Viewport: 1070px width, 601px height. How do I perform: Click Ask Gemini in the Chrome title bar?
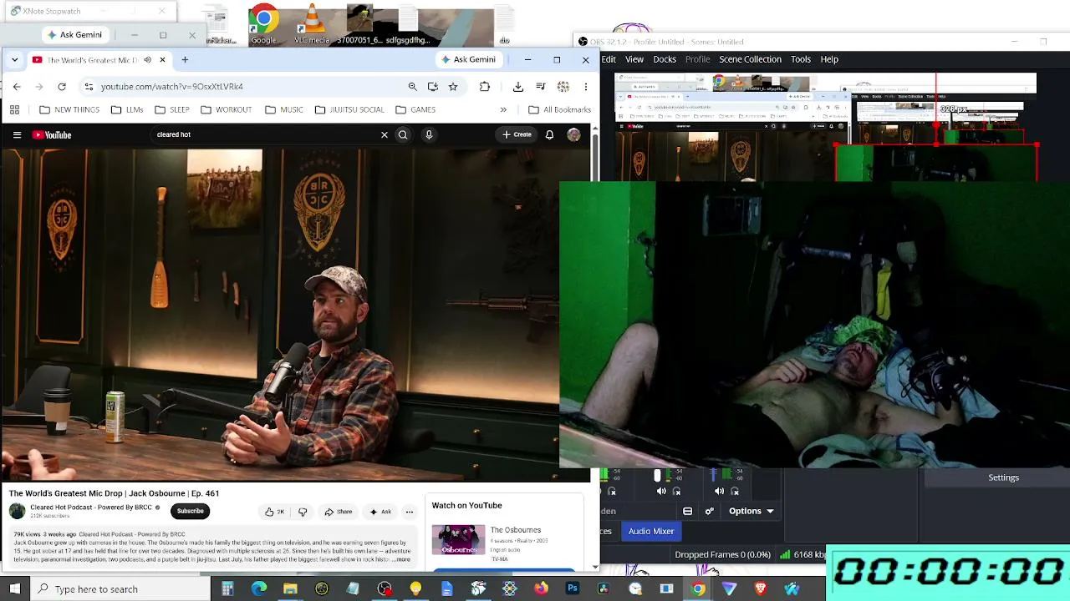(x=468, y=60)
